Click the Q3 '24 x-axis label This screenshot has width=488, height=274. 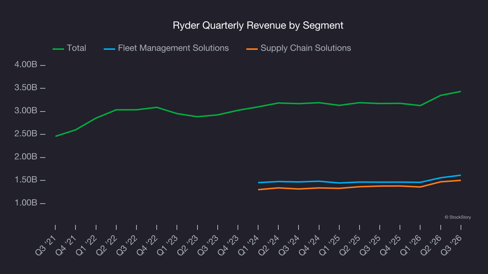click(x=290, y=245)
